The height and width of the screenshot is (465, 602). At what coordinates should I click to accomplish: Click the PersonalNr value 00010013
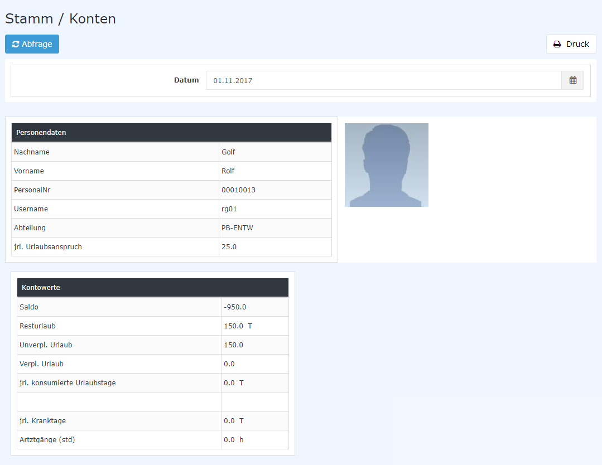tap(238, 190)
